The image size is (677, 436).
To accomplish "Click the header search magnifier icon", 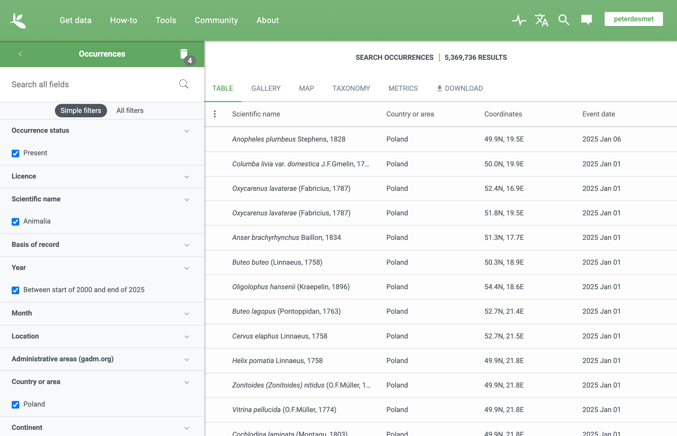I will 563,20.
